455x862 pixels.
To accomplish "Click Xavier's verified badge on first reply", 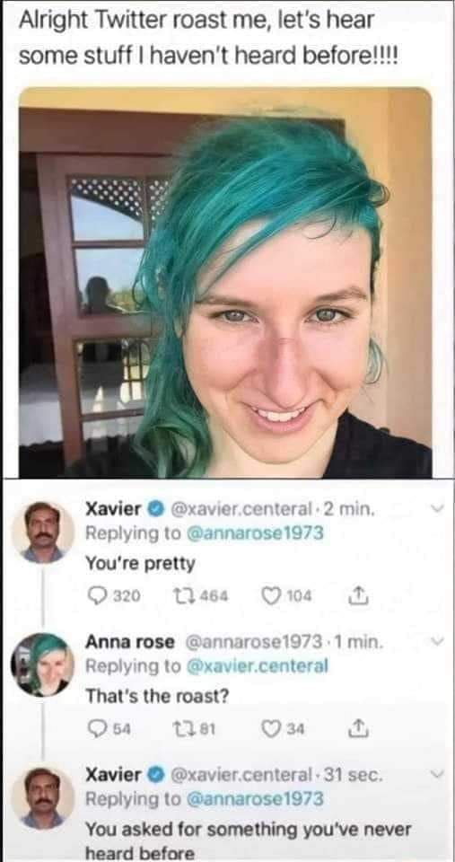I will pos(154,510).
